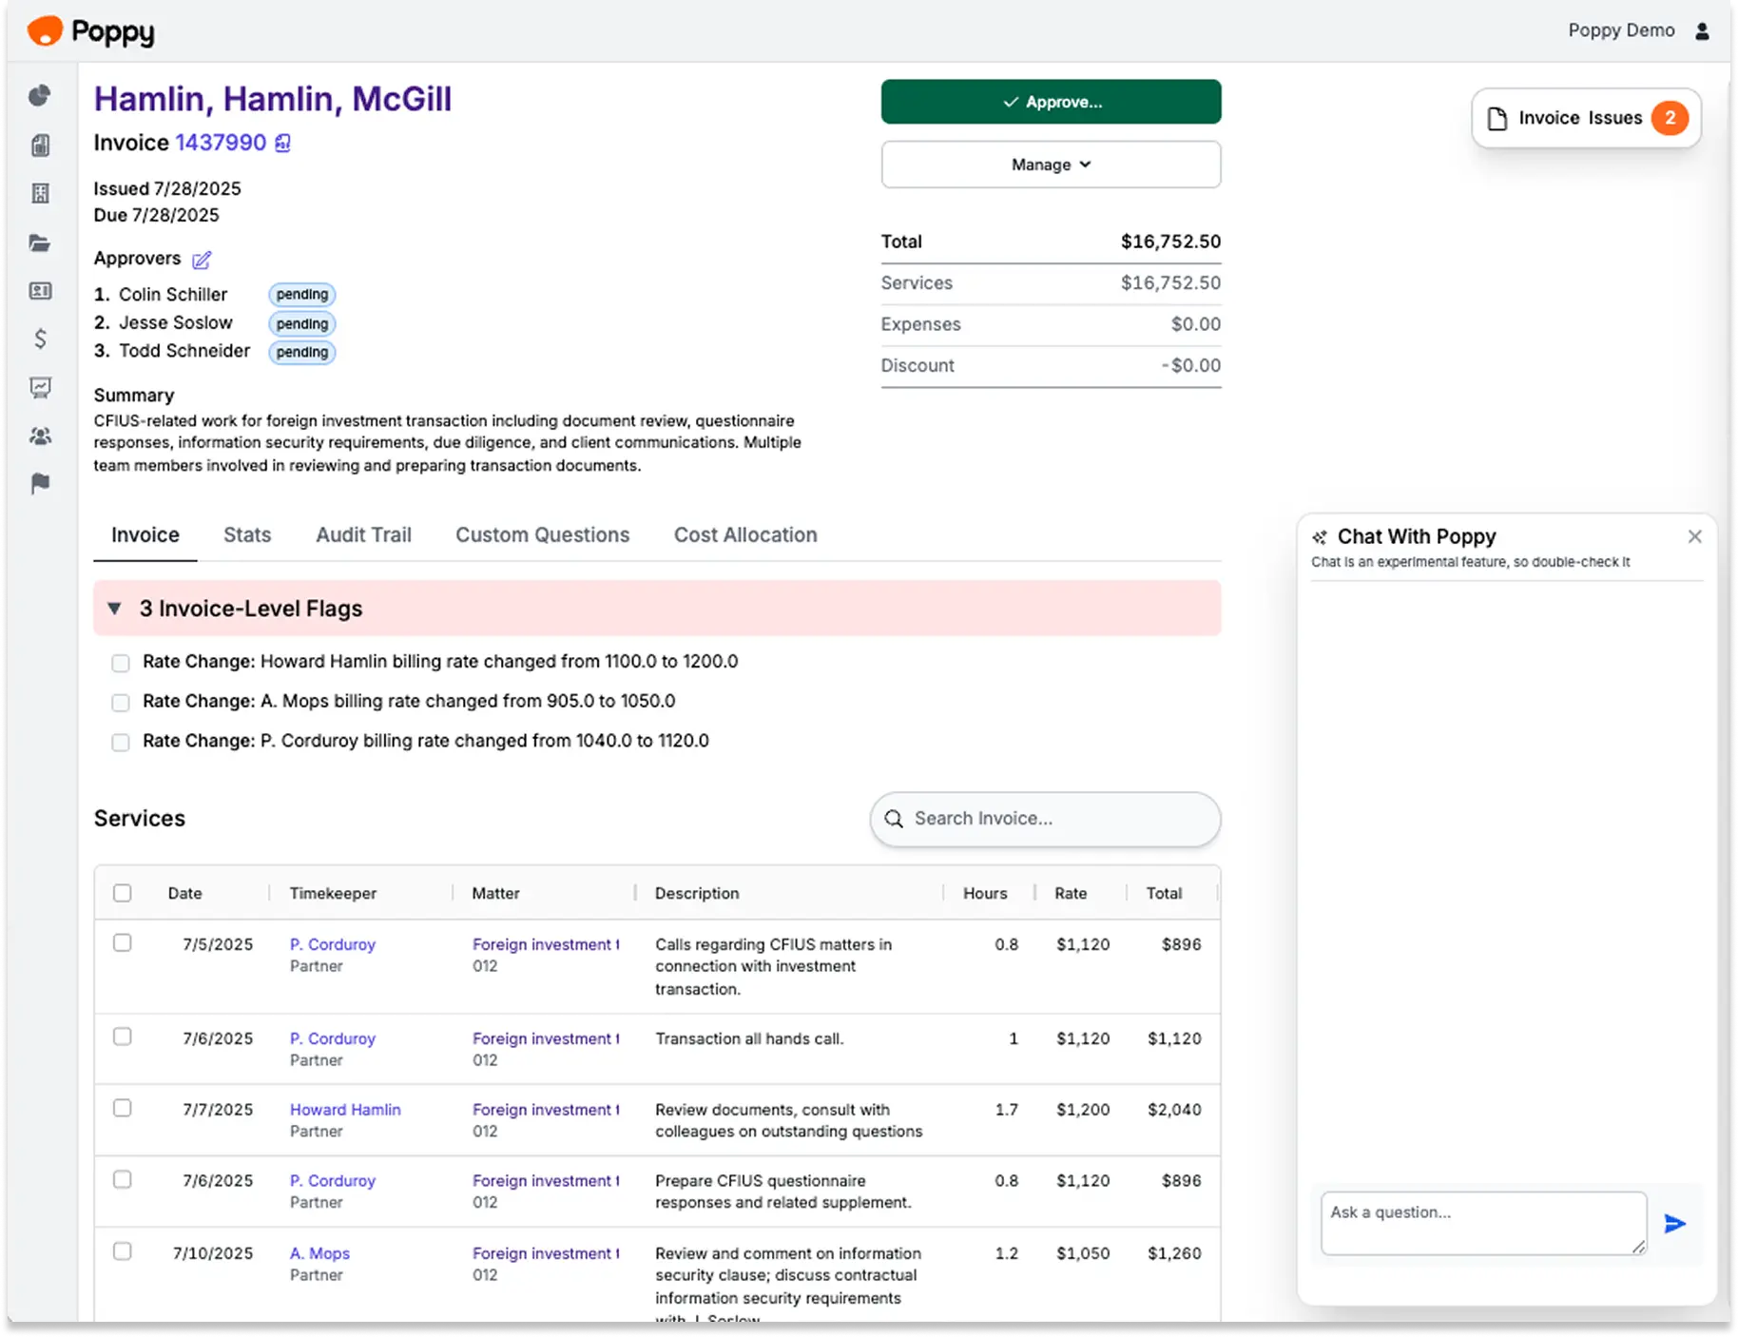Check the A. Mops rate change flag
1738x1337 pixels.
pos(121,703)
